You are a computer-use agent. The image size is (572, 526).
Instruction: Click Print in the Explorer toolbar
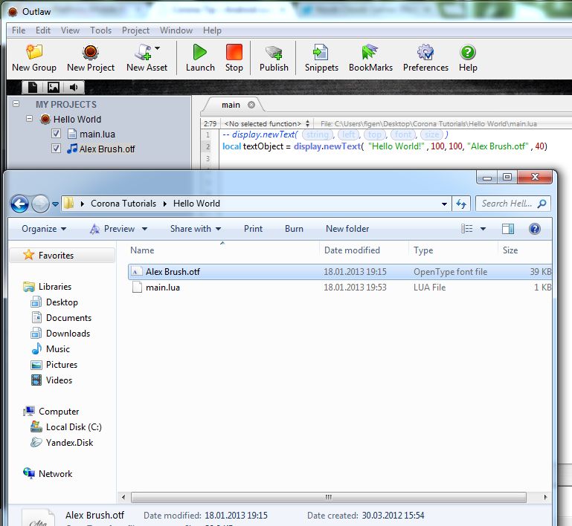pyautogui.click(x=253, y=229)
